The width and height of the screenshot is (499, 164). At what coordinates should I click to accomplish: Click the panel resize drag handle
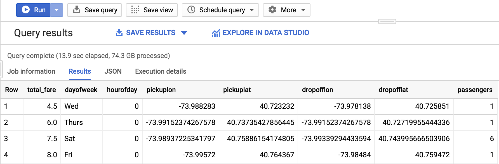pyautogui.click(x=387, y=21)
